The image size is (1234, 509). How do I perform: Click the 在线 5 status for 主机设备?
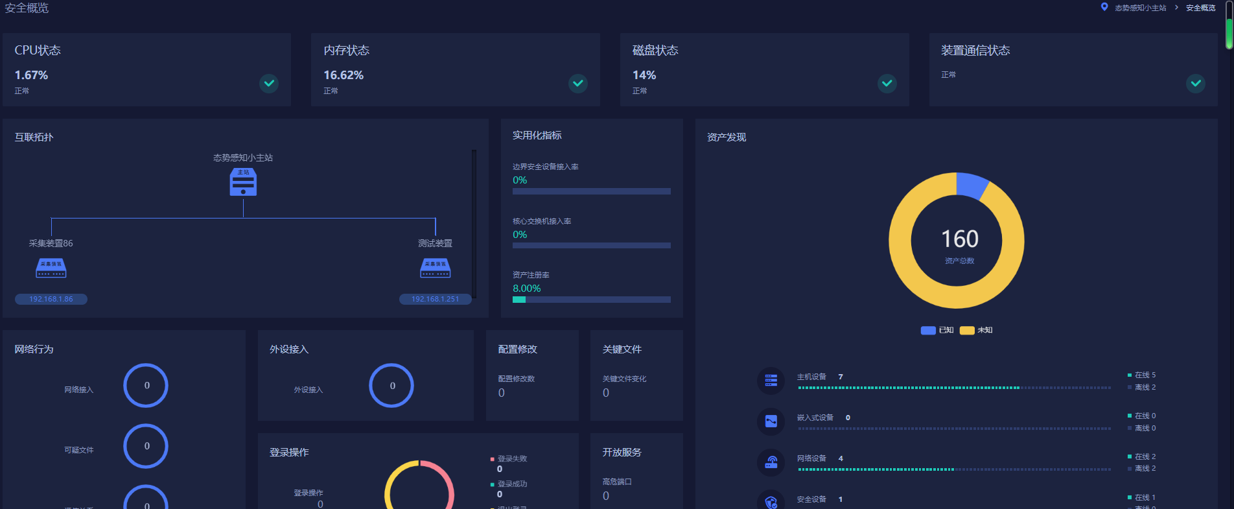click(1142, 375)
